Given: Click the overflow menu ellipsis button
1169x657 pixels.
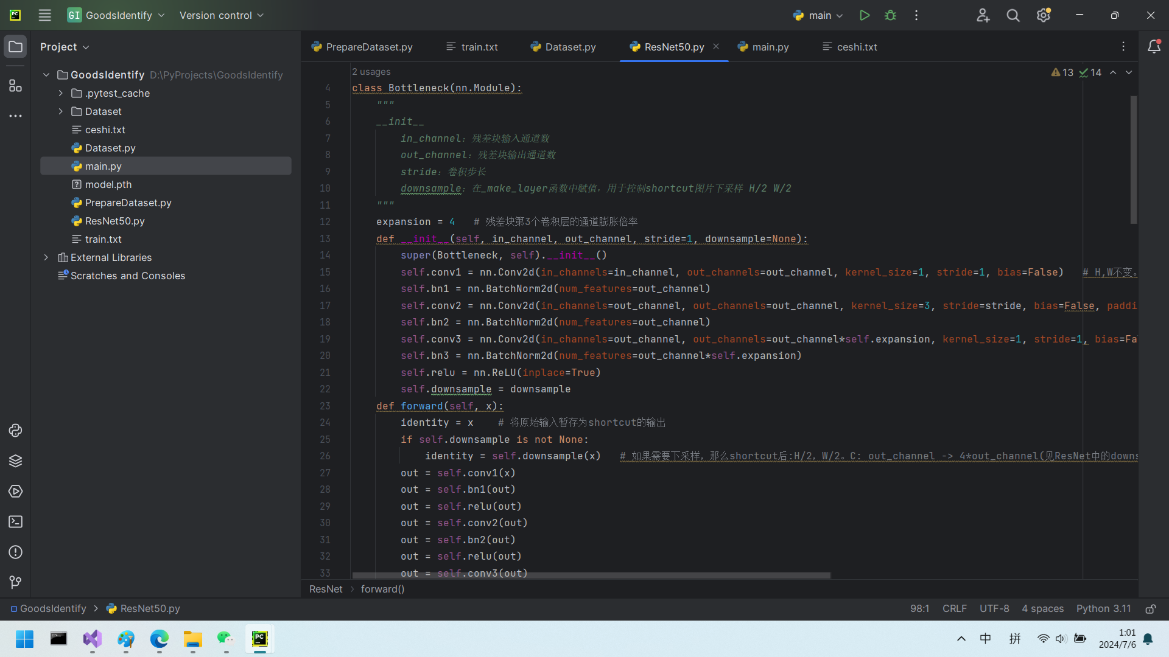Looking at the screenshot, I should [x=916, y=15].
